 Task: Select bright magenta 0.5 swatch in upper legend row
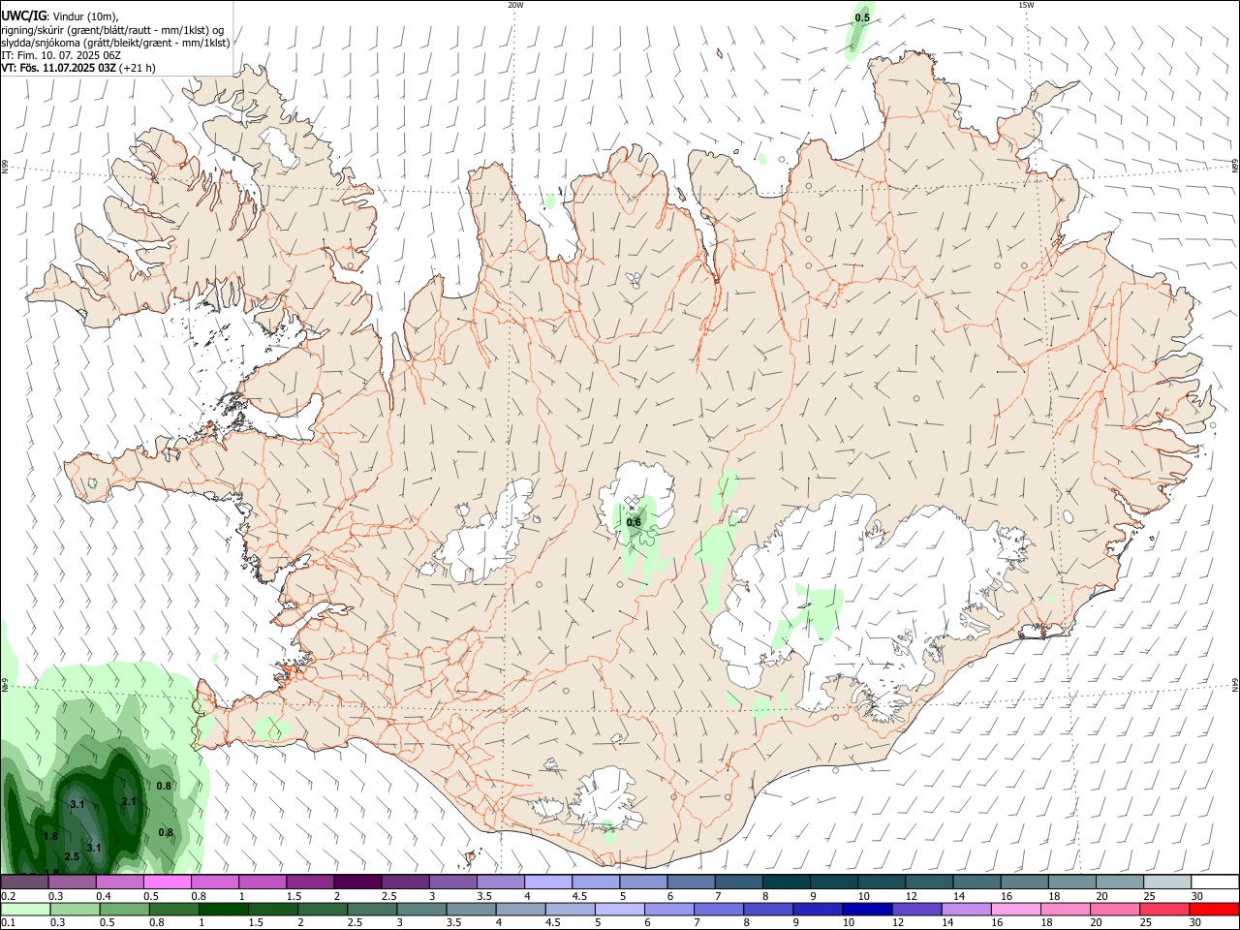167,882
